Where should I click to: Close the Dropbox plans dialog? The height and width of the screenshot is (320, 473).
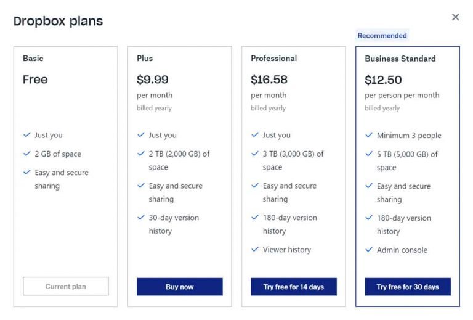tap(455, 17)
